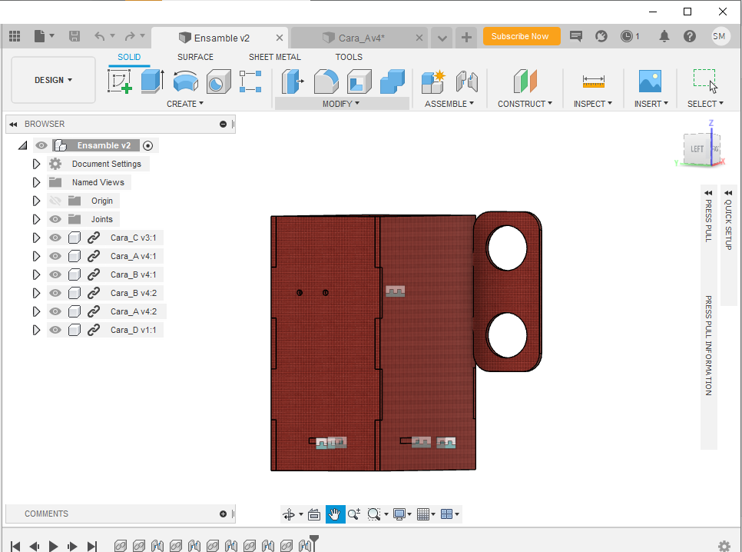Viewport: 742px width, 552px height.
Task: Open the Help question mark icon
Action: pos(690,36)
